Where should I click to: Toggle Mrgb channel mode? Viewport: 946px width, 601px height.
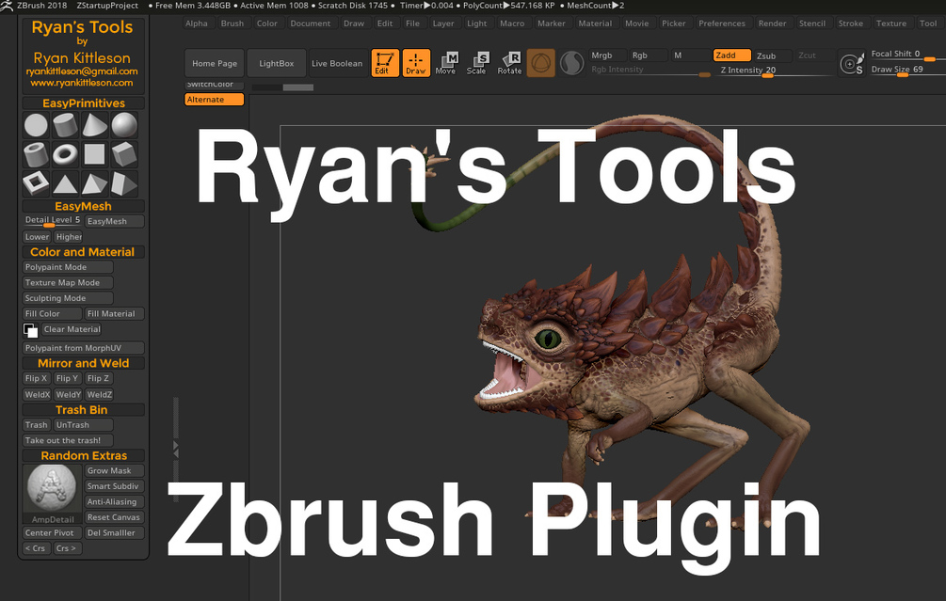(x=608, y=55)
